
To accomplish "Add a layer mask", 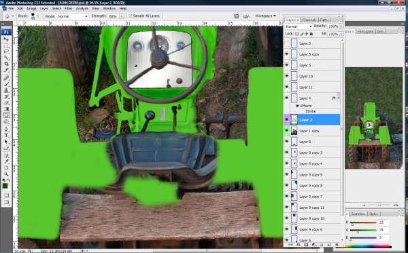I will coord(306,244).
